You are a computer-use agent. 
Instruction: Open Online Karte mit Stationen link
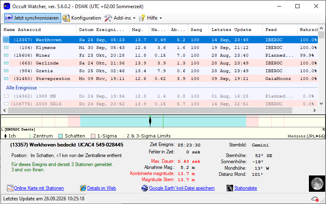tap(39, 188)
